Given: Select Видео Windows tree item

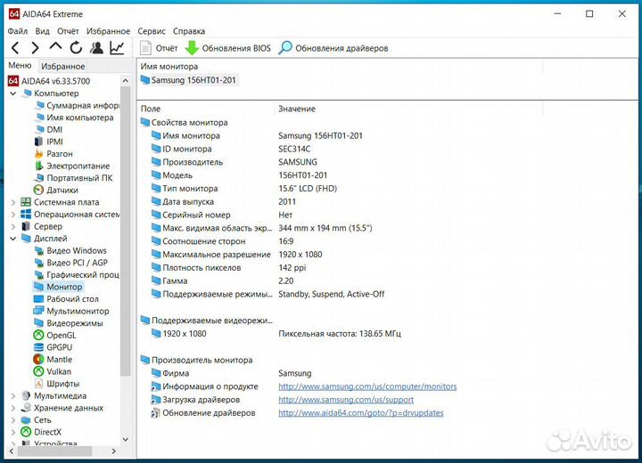Looking at the screenshot, I should click(x=70, y=251).
